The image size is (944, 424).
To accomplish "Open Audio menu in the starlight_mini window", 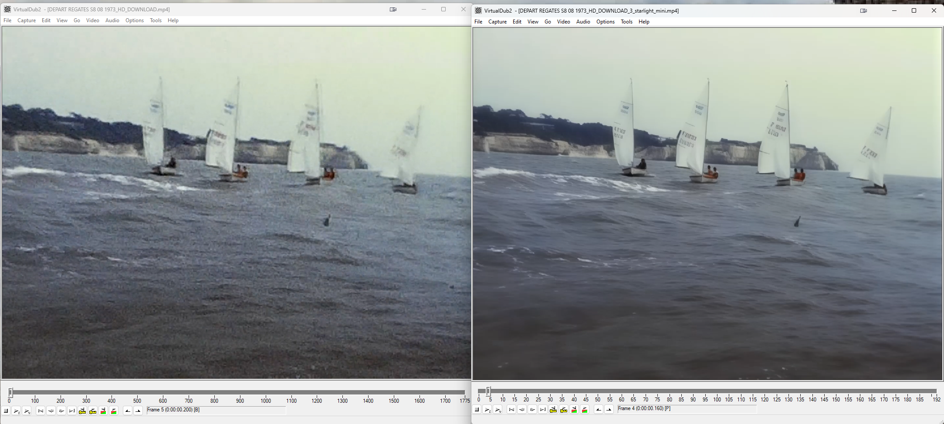I will 583,22.
